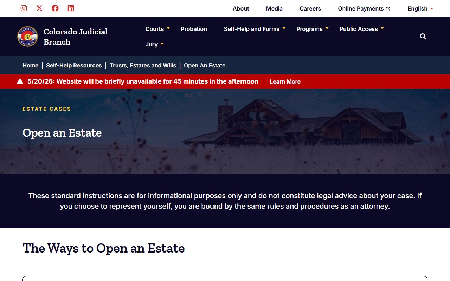The image size is (450, 281).
Task: Open the Instagram social icon
Action: click(x=24, y=8)
